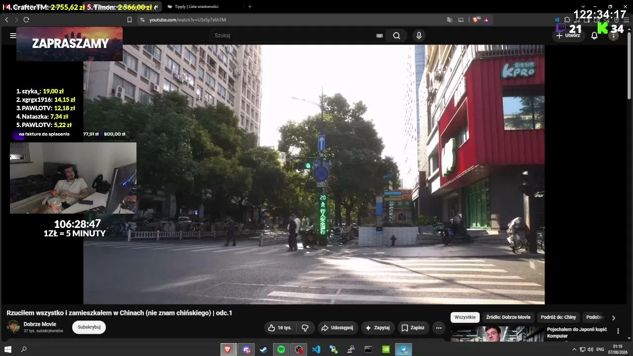Open the Brave Shields icon
Image resolution: width=633 pixels, height=356 pixels.
coord(476,20)
